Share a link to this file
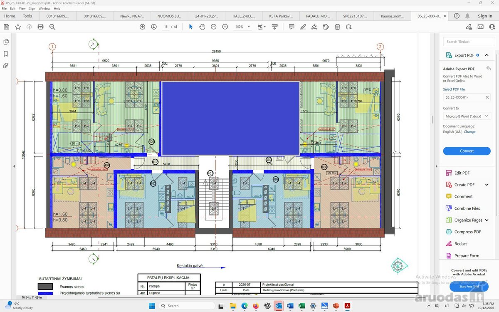 click(x=469, y=27)
